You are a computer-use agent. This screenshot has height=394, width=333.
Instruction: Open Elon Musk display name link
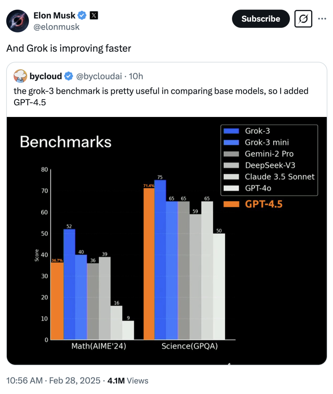(x=54, y=15)
